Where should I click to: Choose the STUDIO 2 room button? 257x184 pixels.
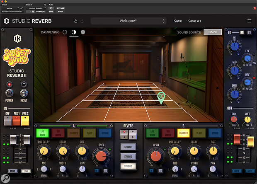[x=128, y=157]
